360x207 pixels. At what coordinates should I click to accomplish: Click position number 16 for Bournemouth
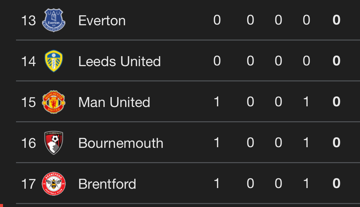(28, 143)
